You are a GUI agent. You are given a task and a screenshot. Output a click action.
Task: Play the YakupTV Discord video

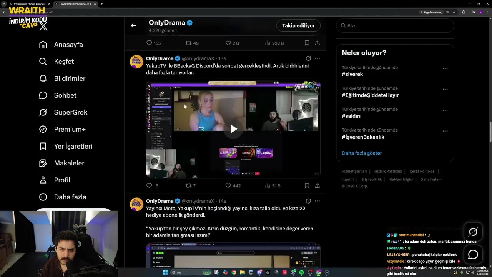pyautogui.click(x=233, y=129)
